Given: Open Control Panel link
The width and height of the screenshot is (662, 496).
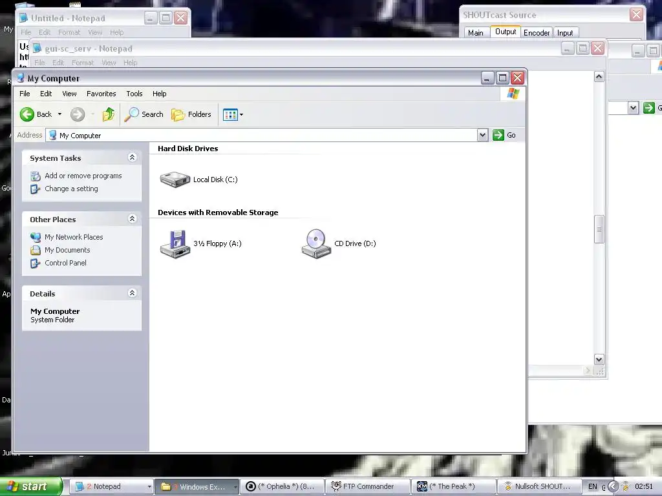Looking at the screenshot, I should (x=65, y=263).
